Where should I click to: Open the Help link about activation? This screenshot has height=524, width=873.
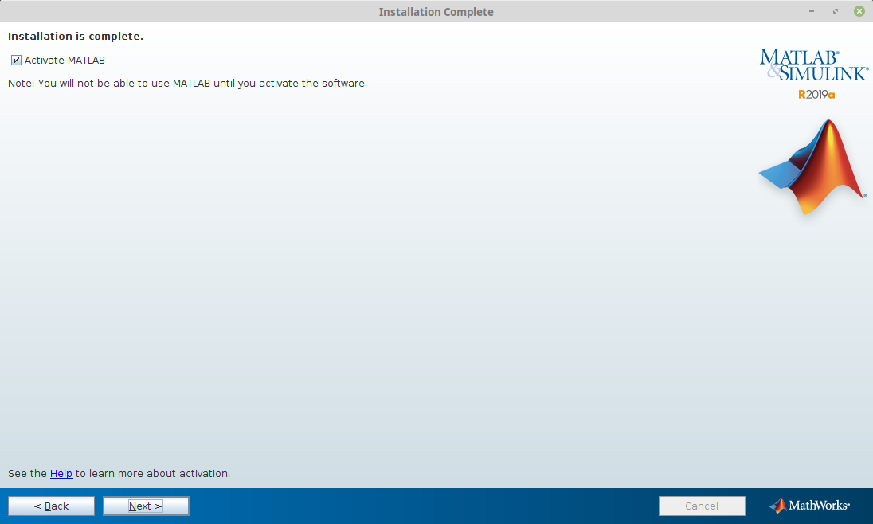(61, 474)
